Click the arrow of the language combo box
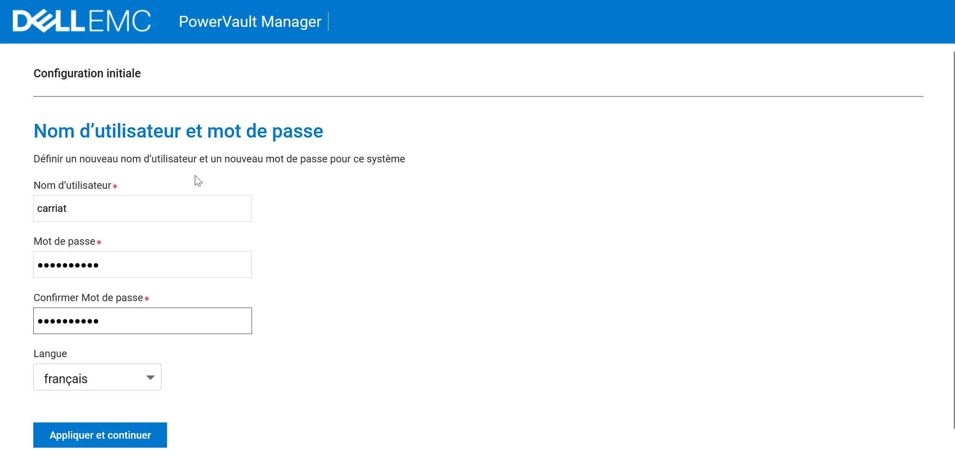This screenshot has width=955, height=475. click(150, 377)
